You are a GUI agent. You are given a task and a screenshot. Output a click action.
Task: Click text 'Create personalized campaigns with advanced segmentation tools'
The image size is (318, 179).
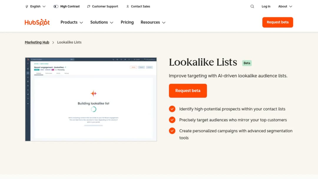click(x=236, y=134)
